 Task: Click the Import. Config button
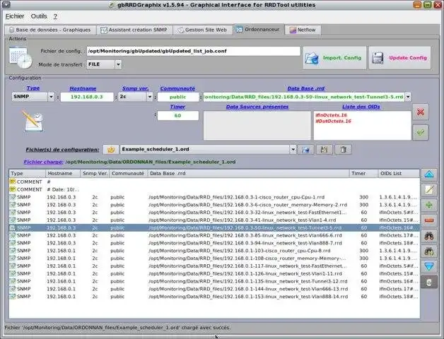334,58
